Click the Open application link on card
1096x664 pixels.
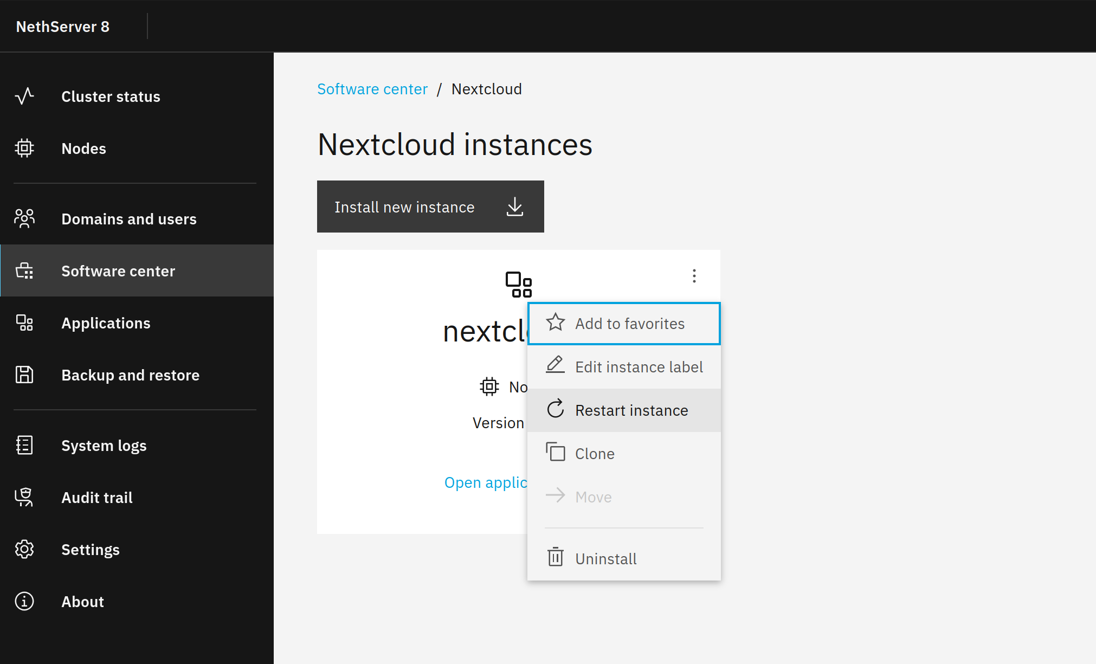pyautogui.click(x=485, y=482)
